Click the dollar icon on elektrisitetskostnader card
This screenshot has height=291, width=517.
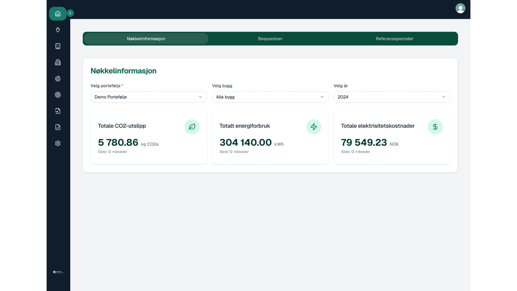click(x=435, y=127)
